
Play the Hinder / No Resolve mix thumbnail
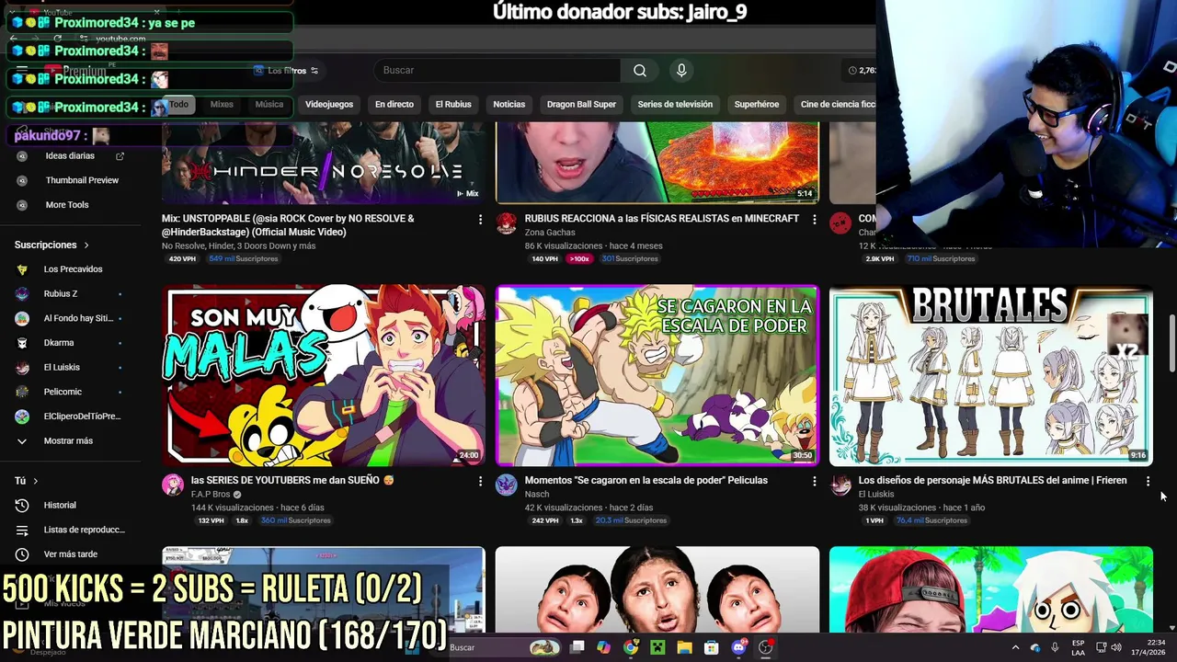324,163
